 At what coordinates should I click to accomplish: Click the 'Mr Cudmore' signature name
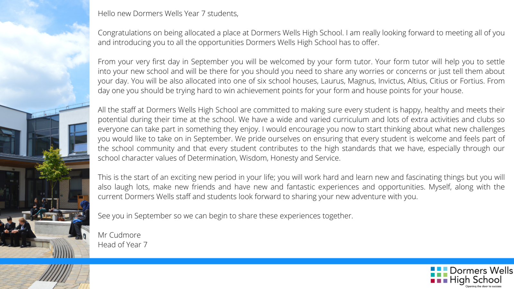click(119, 235)
